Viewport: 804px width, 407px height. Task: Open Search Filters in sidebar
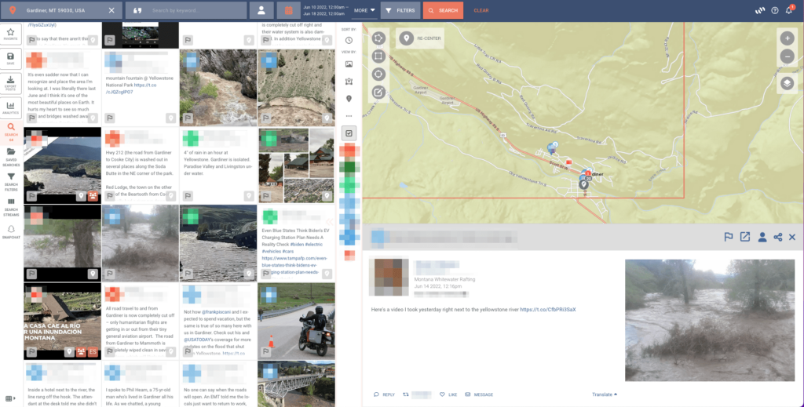(11, 182)
